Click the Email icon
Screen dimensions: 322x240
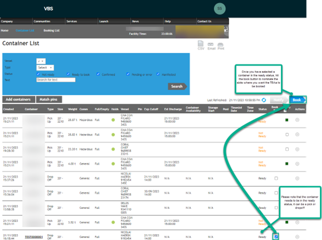211,45
